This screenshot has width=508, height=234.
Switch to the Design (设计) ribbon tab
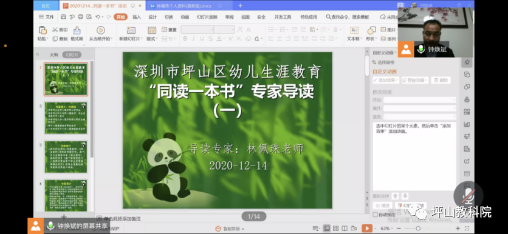pyautogui.click(x=153, y=17)
